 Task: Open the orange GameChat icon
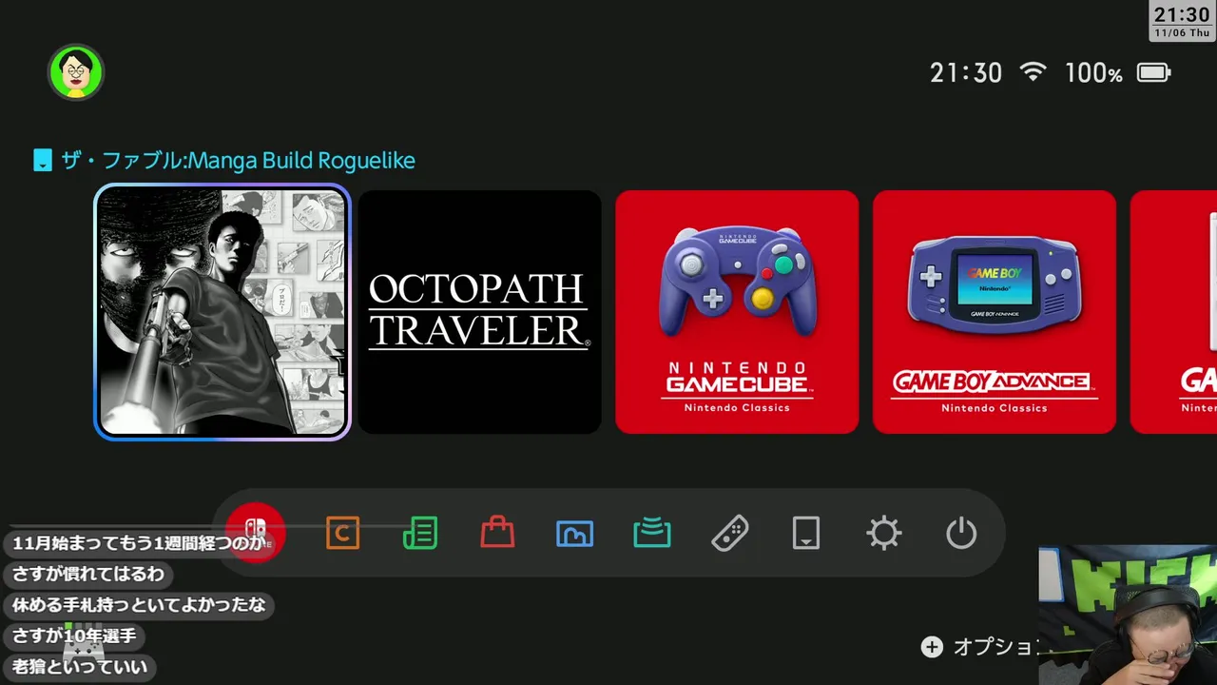click(x=342, y=533)
